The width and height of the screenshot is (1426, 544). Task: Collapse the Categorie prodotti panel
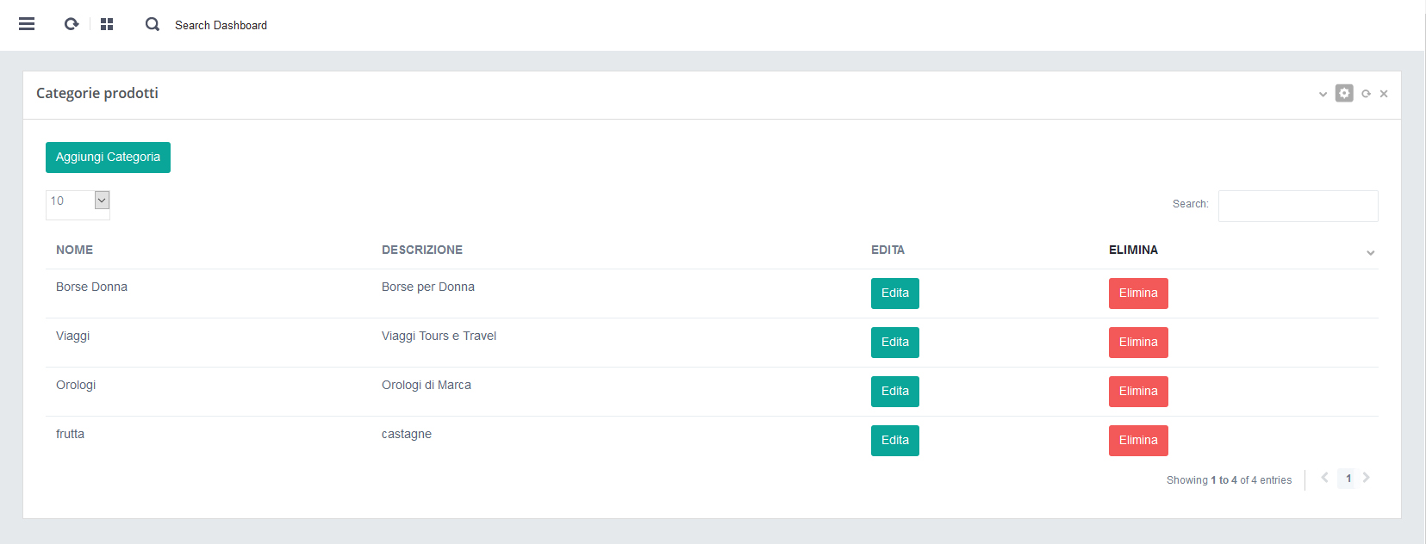pyautogui.click(x=1323, y=94)
